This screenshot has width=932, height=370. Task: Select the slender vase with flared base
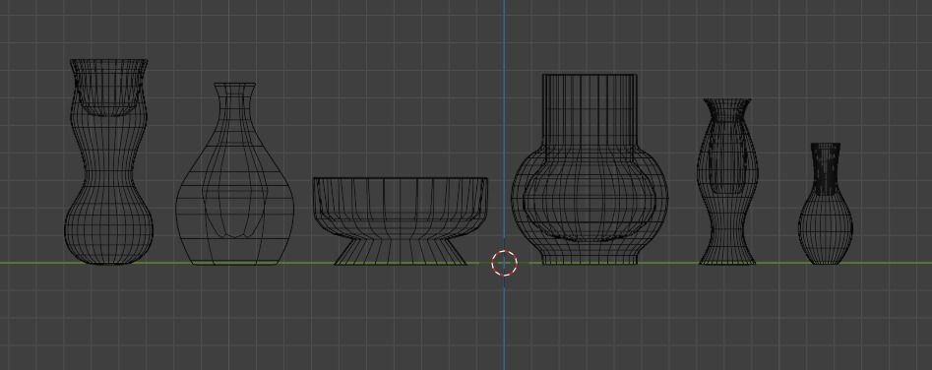(x=727, y=181)
